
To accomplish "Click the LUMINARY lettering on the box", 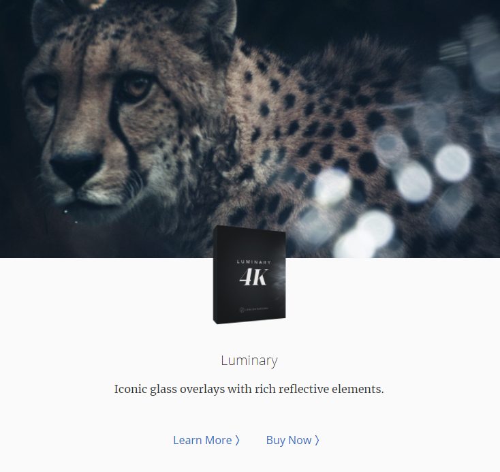I will (x=254, y=262).
